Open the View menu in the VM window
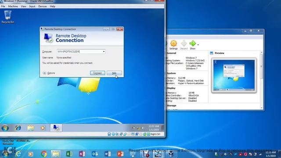This screenshot has height=158, width=281. coord(23,6)
